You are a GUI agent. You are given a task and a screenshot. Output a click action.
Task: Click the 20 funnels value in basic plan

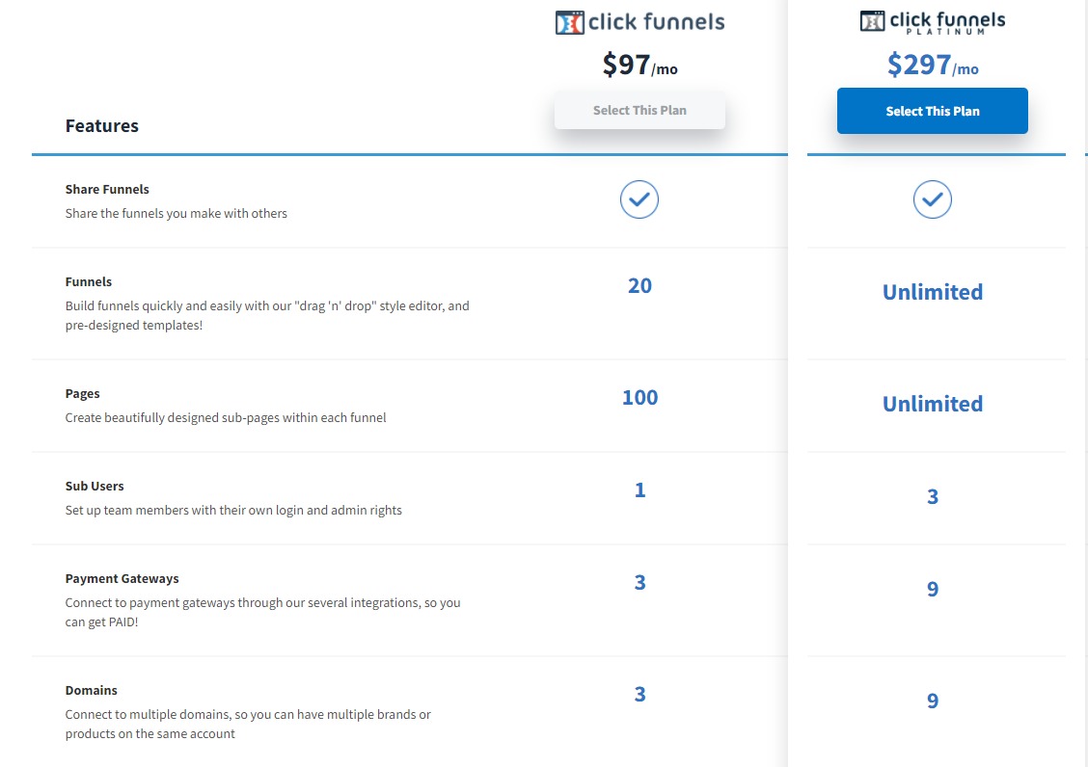point(639,286)
